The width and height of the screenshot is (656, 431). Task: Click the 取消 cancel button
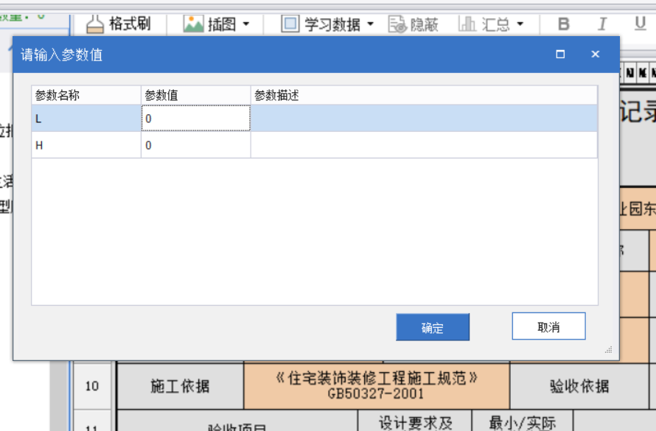pyautogui.click(x=548, y=326)
